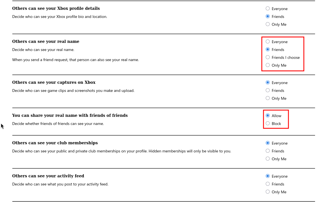Click the 'Others can see your real name' heading

[x=46, y=41]
